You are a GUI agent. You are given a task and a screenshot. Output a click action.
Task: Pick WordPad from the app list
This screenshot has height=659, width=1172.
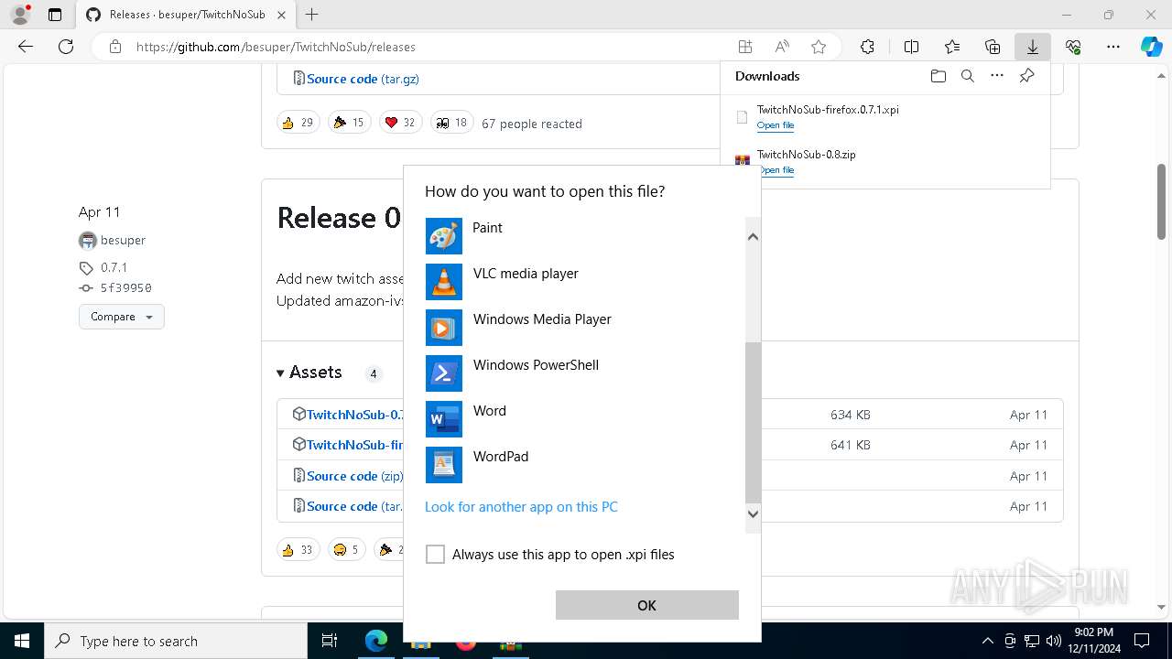coord(586,465)
